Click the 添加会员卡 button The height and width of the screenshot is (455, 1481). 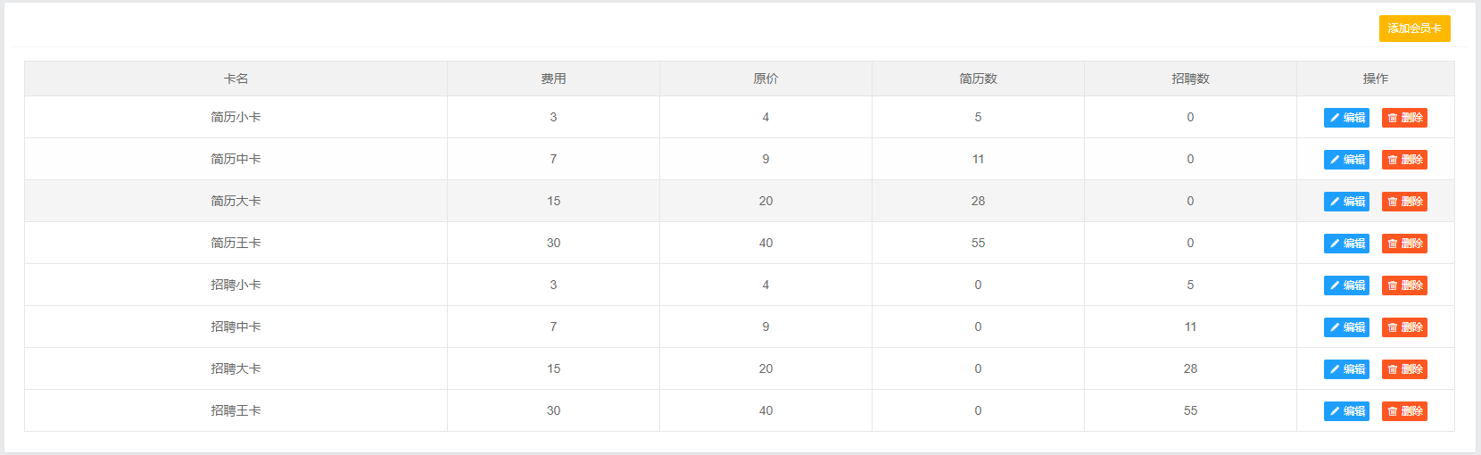[x=1414, y=29]
